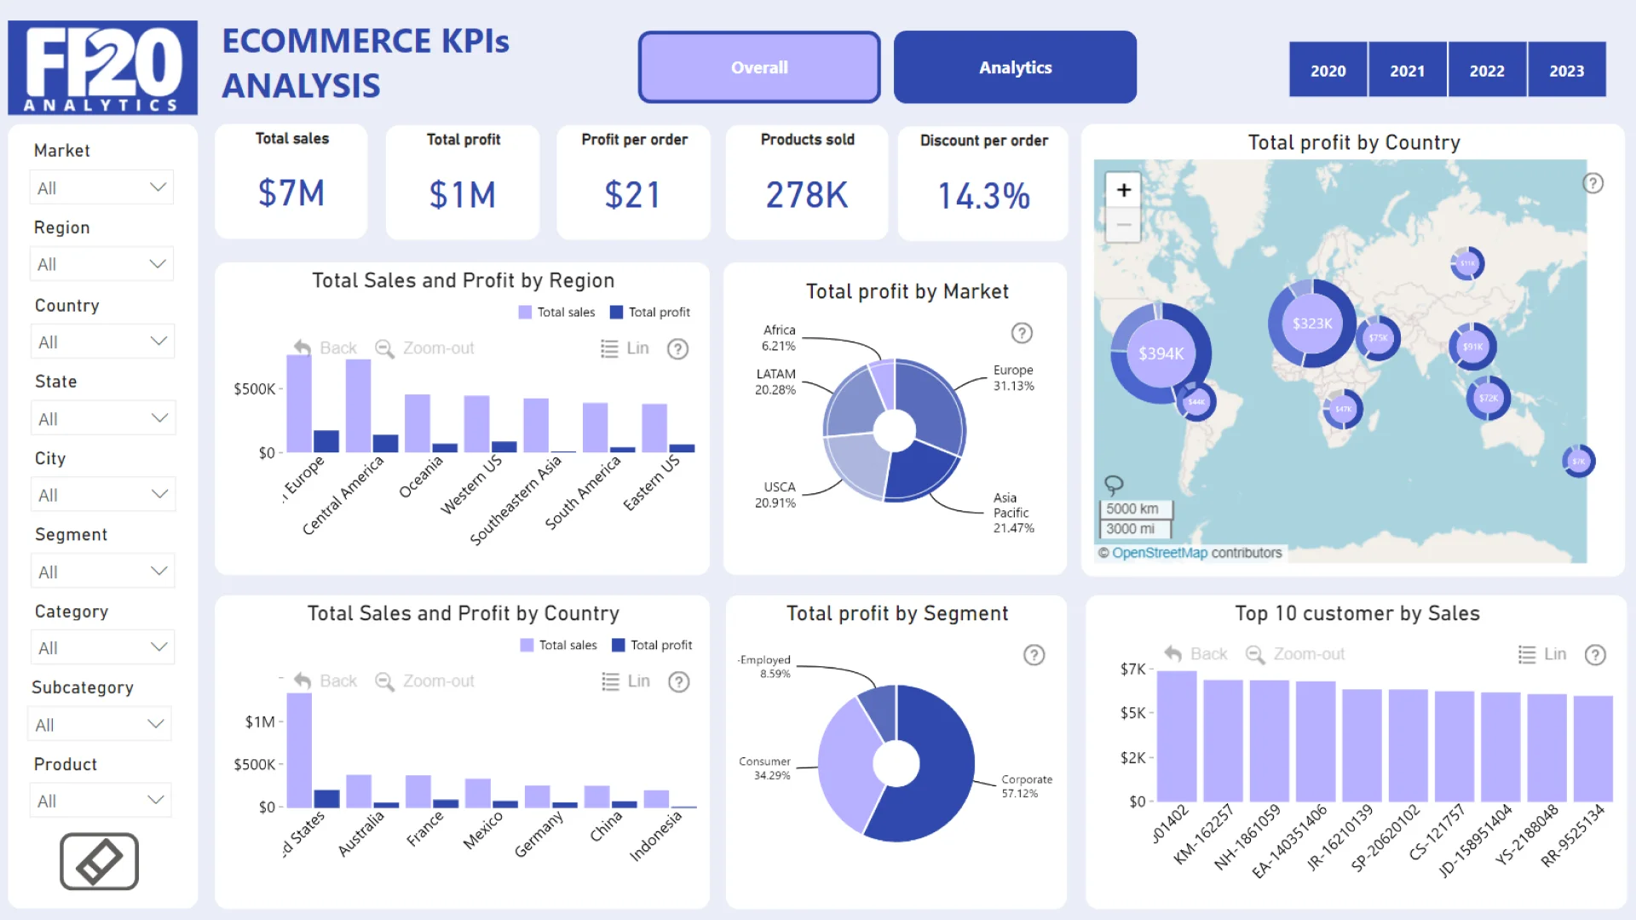
Task: Expand the Country filter dropdown
Action: pos(102,342)
